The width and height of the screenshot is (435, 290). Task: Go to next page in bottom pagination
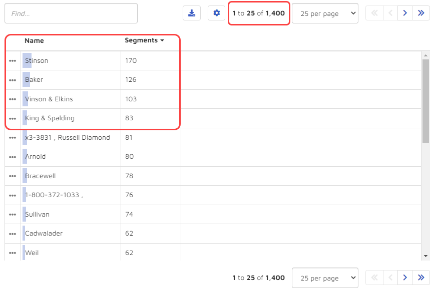[x=405, y=278]
